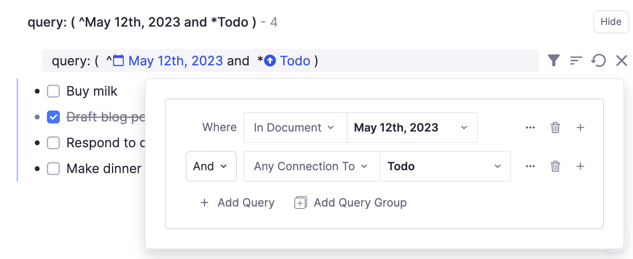Delete the In Document query row
This screenshot has height=259, width=633.
pyautogui.click(x=555, y=127)
